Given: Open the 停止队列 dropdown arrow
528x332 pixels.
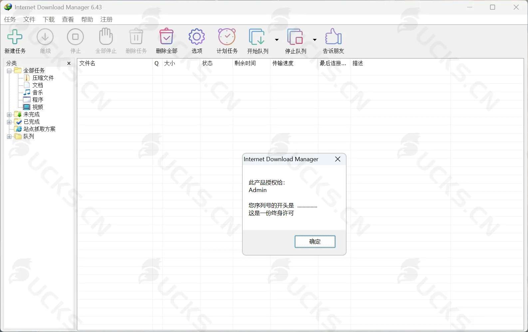Looking at the screenshot, I should pos(315,40).
